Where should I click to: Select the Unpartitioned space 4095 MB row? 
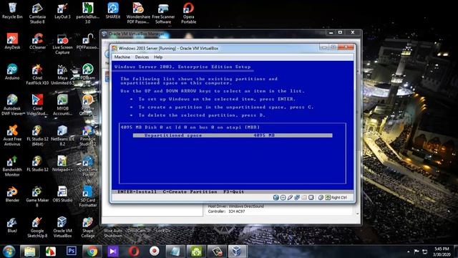233,135
